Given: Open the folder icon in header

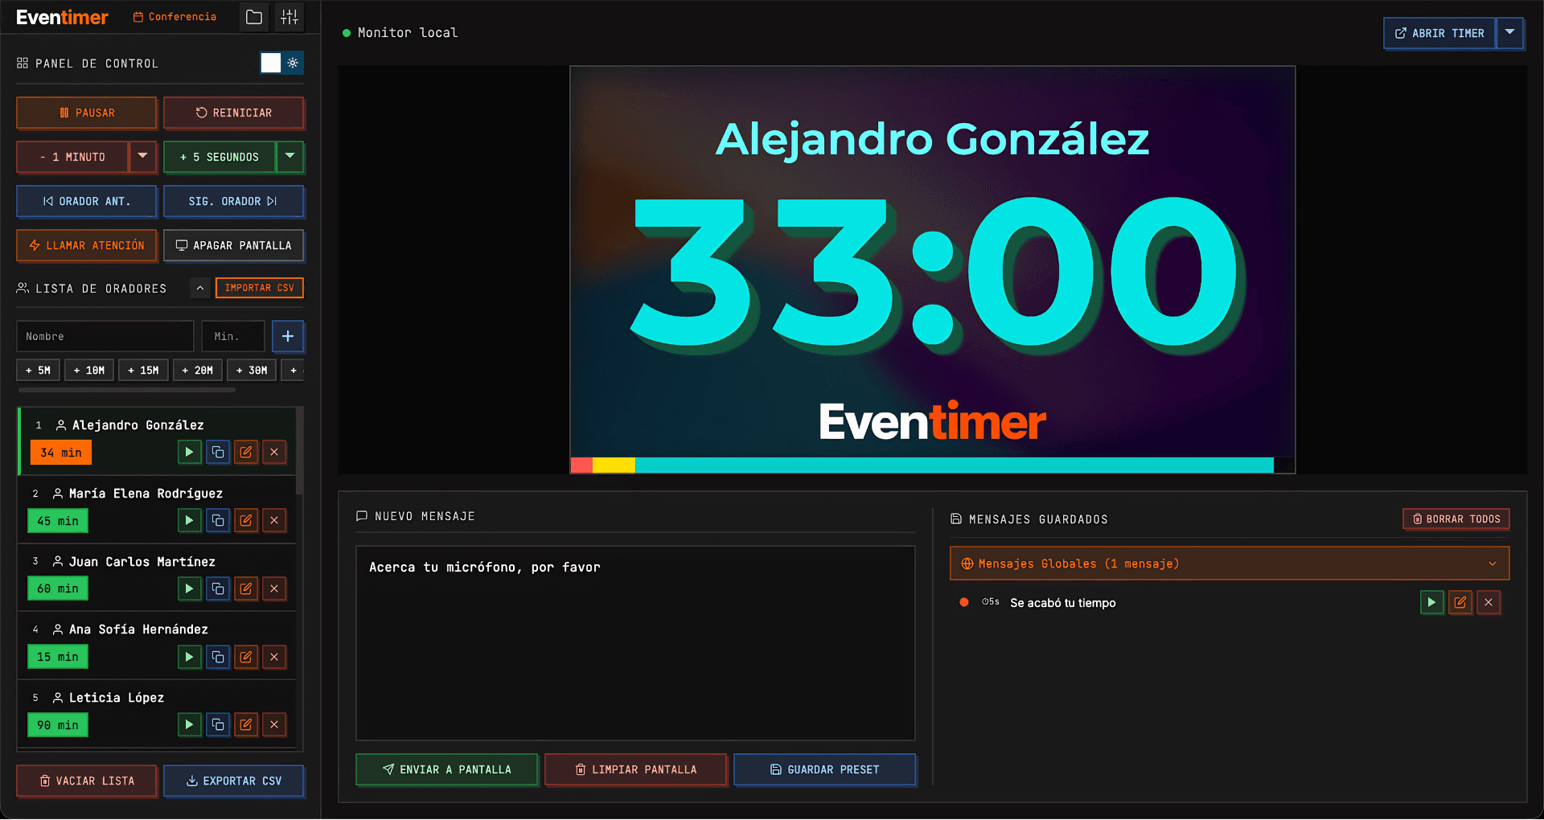Looking at the screenshot, I should [x=254, y=17].
